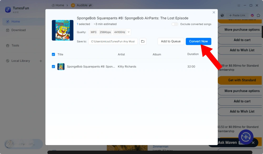263x154 pixels.
Task: Switch service using the Audible swap button
Action: point(90,5)
